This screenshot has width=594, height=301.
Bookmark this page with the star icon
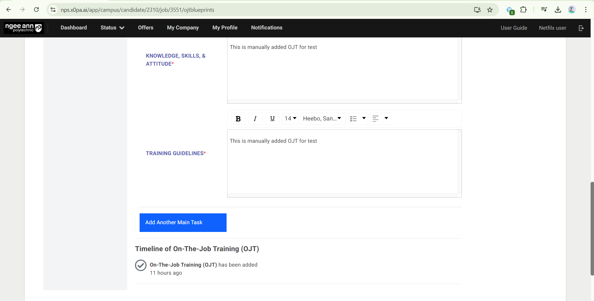point(490,10)
